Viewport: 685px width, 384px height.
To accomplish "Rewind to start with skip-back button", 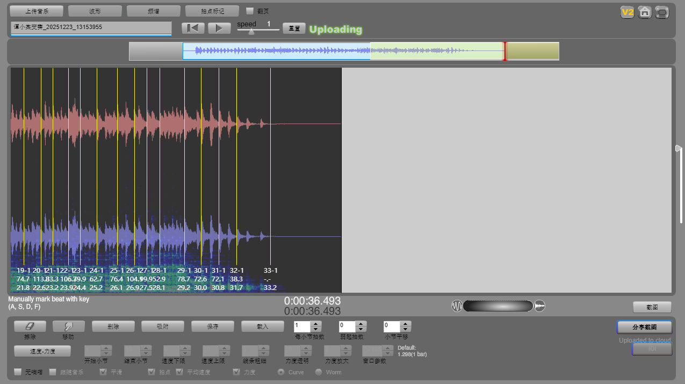I will click(x=193, y=28).
